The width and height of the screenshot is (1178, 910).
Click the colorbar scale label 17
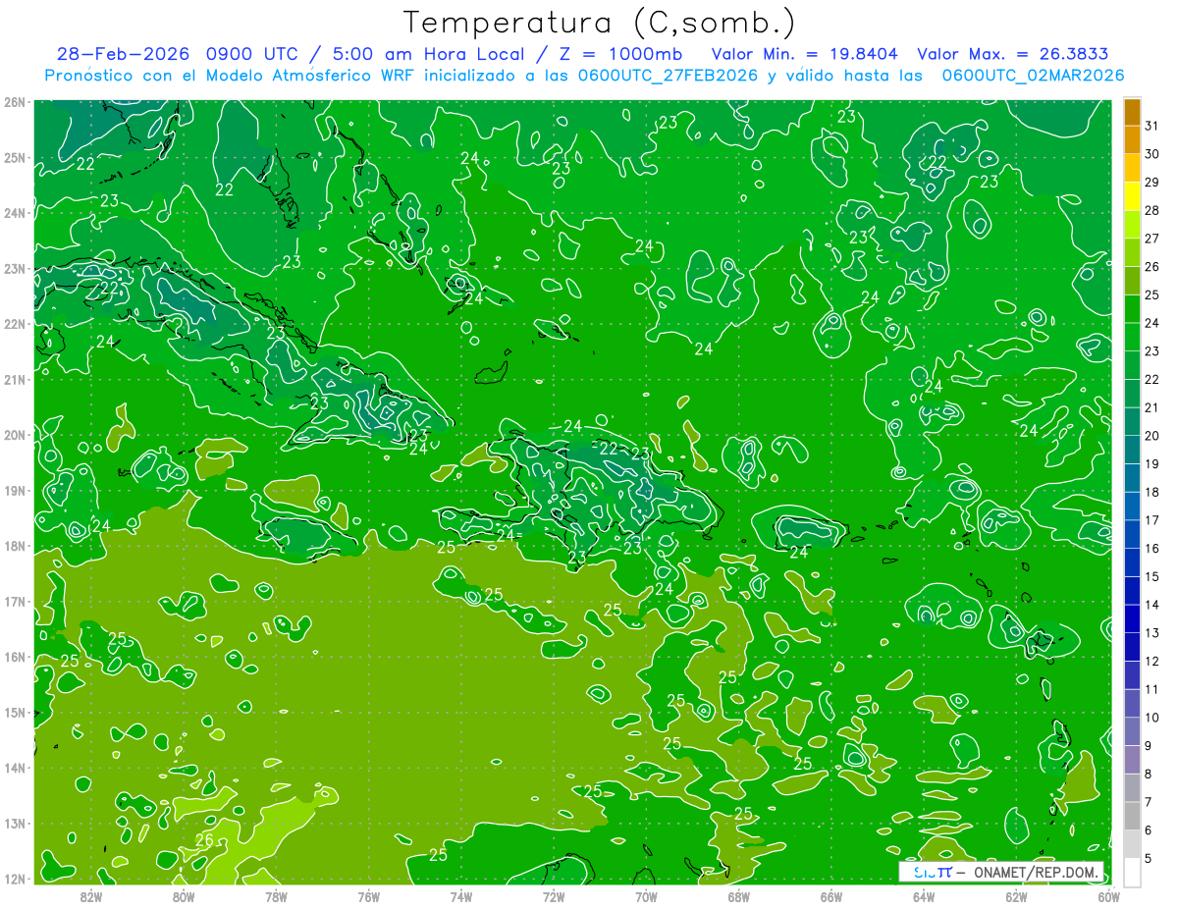click(1151, 520)
